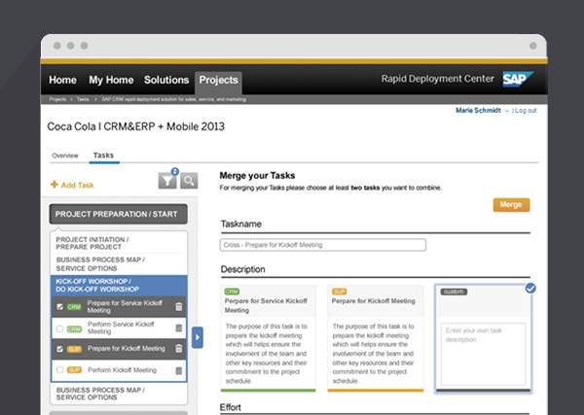The width and height of the screenshot is (584, 415).
Task: Delete the Perform Service Kickoff Meeting task
Action: 179,328
